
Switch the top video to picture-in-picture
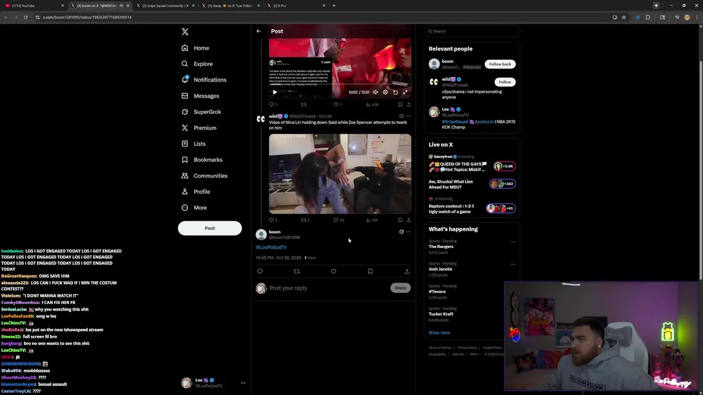[x=395, y=92]
